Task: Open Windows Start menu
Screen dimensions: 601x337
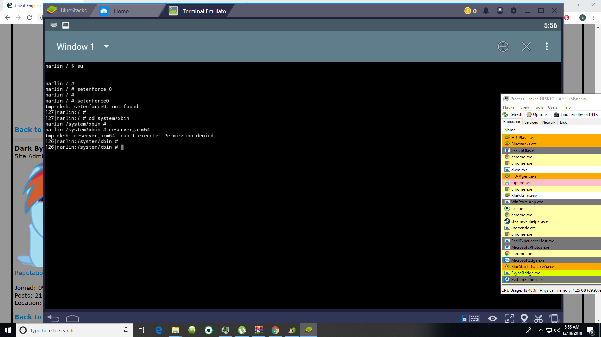Action: tap(8, 330)
